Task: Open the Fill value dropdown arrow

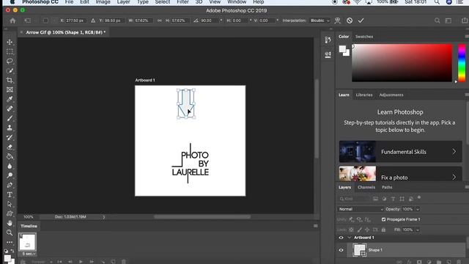Action: [x=418, y=230]
